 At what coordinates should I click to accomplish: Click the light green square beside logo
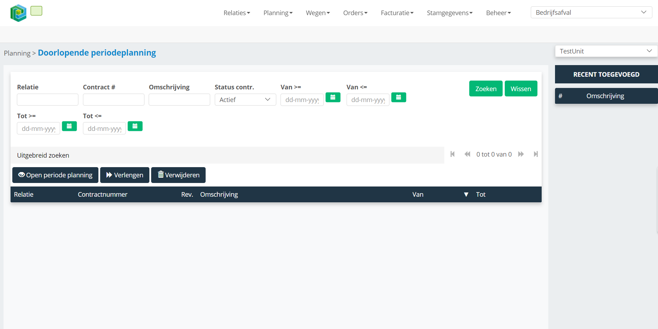(x=36, y=11)
